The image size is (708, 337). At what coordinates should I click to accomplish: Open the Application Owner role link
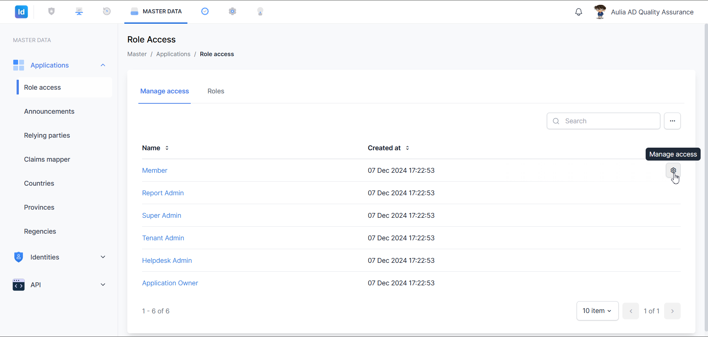tap(170, 283)
